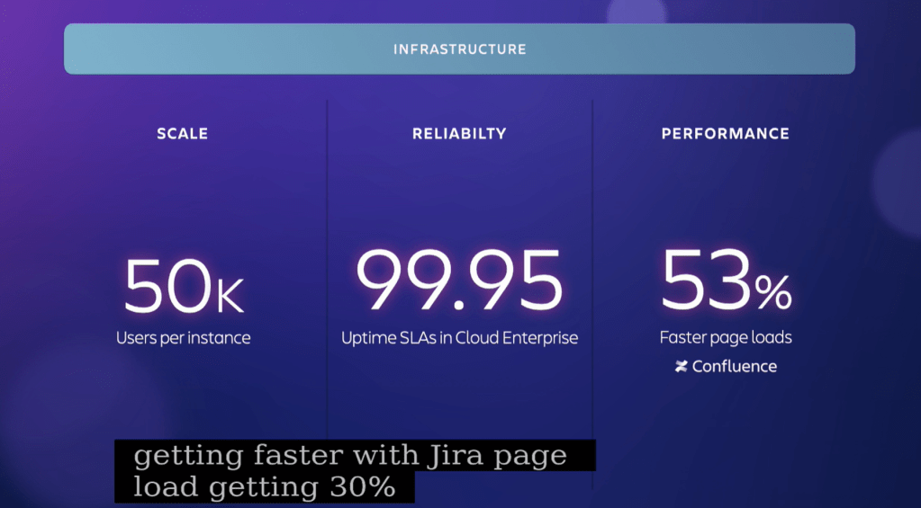This screenshot has width=921, height=508.
Task: Click the Confluence product name text
Action: click(x=734, y=367)
